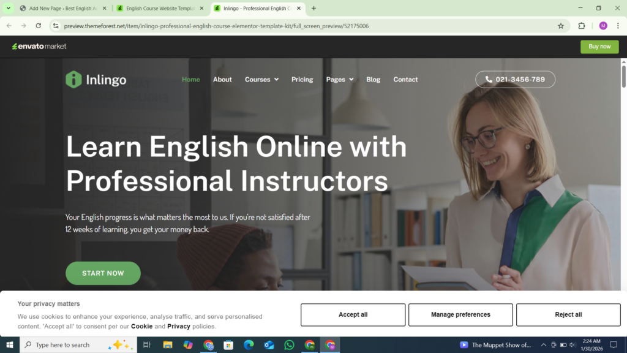Bookmark this page using the star icon

(561, 26)
